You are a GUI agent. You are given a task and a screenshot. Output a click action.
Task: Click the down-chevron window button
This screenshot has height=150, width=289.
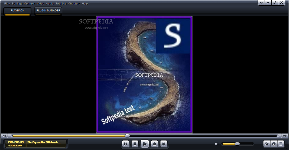[x=261, y=3]
